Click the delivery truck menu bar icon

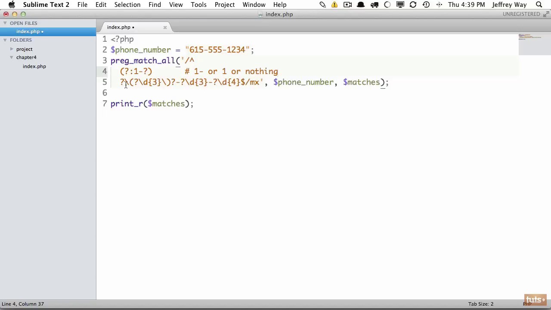click(374, 5)
